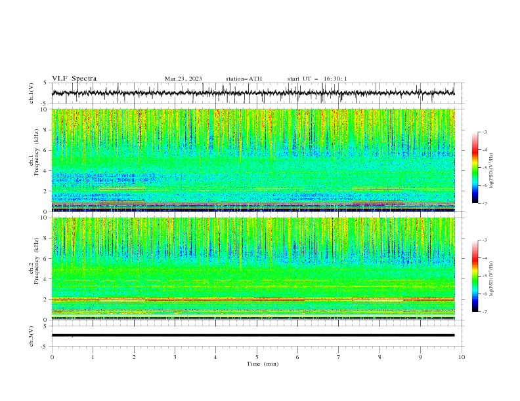Click the "6" kHz tick on ch.2 axis
520x401 pixels.
click(45, 259)
